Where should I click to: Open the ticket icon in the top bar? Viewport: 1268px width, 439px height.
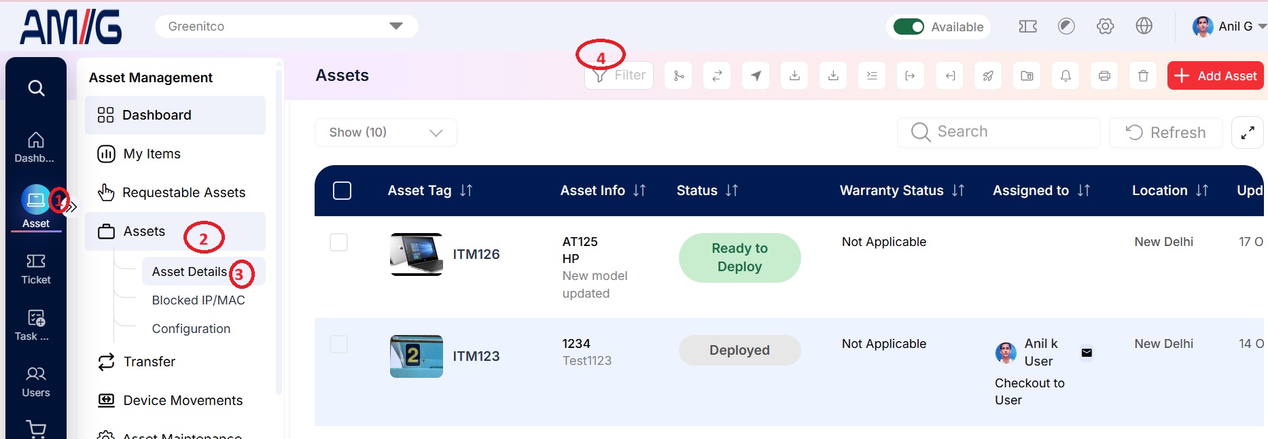tap(1027, 27)
